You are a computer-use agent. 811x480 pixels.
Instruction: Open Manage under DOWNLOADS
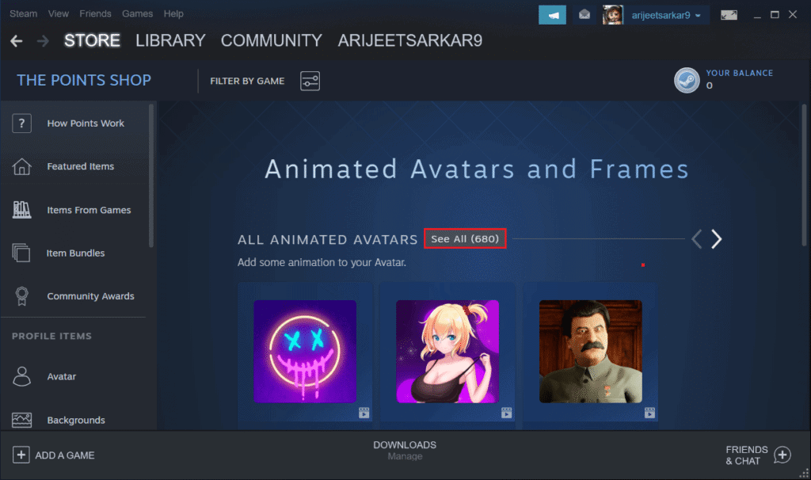(405, 456)
